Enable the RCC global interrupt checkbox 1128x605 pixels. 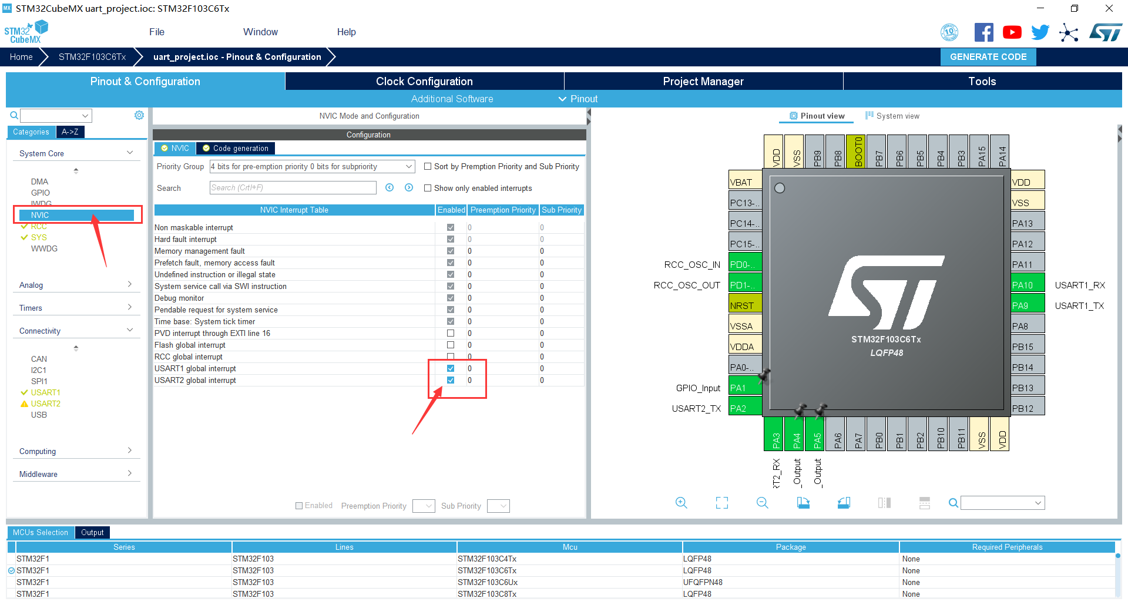click(x=451, y=357)
